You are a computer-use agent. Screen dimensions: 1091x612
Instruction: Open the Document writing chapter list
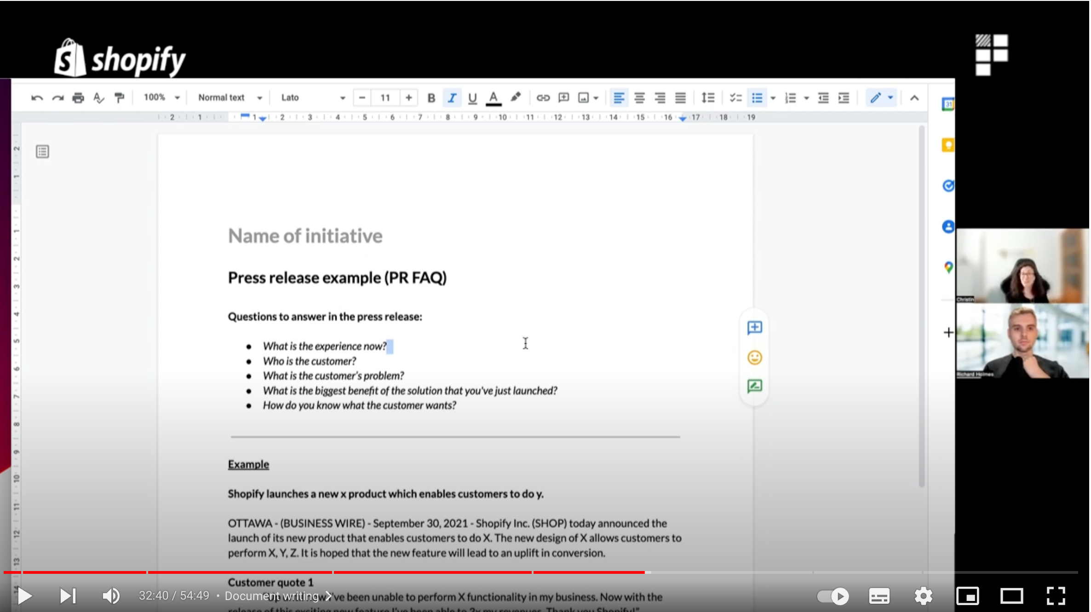(278, 596)
